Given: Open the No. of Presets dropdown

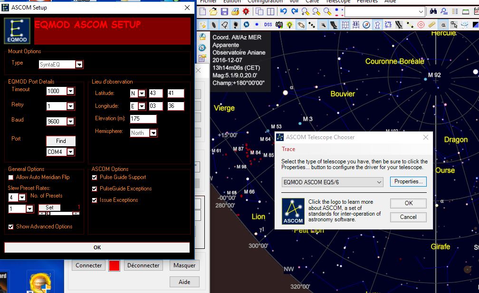Looking at the screenshot, I should coord(22,198).
